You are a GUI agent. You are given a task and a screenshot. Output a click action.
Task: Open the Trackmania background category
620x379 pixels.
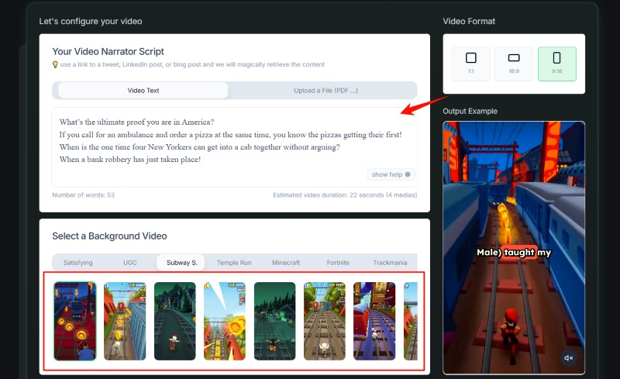pyautogui.click(x=390, y=263)
